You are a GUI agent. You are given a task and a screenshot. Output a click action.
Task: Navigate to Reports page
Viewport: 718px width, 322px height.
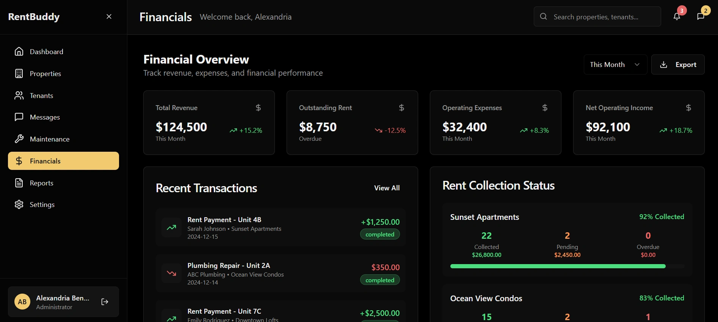point(41,183)
